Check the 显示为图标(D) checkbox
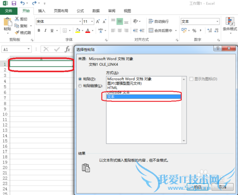 (191, 79)
